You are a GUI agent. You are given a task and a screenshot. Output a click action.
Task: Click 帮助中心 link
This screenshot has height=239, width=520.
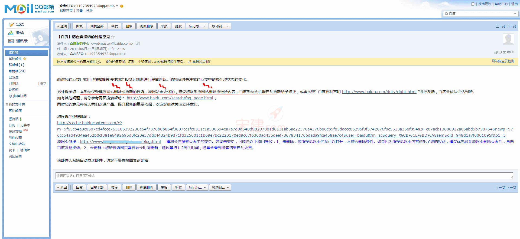(x=501, y=4)
